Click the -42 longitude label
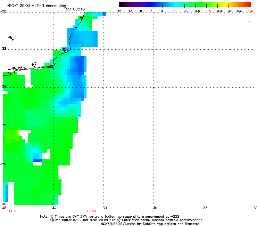The width and height of the screenshot is (257, 226). [53, 208]
